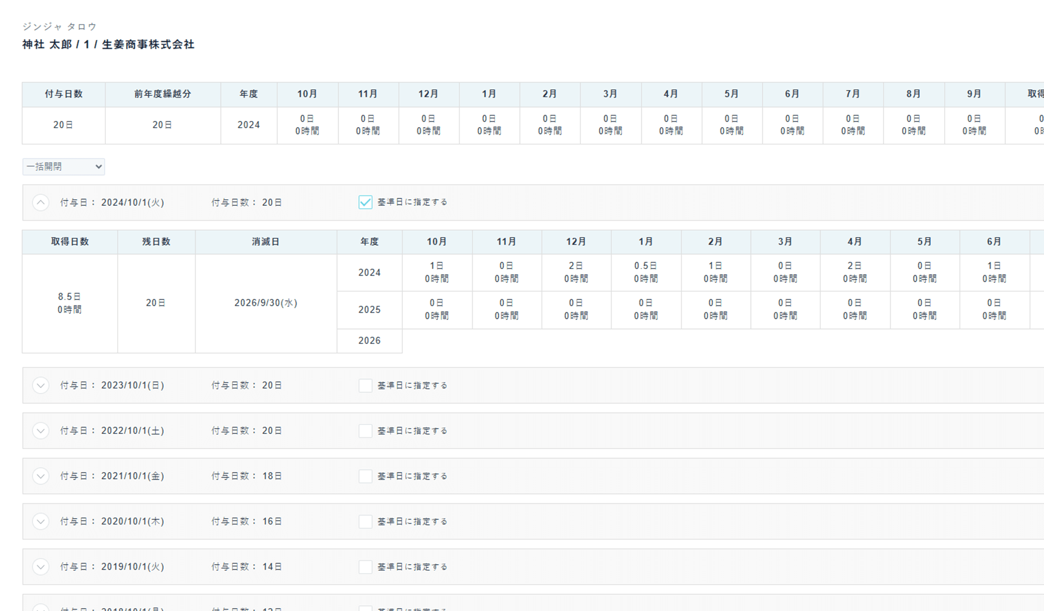Expand the 2023/10/1 grant date row
The height and width of the screenshot is (611, 1044).
(41, 385)
